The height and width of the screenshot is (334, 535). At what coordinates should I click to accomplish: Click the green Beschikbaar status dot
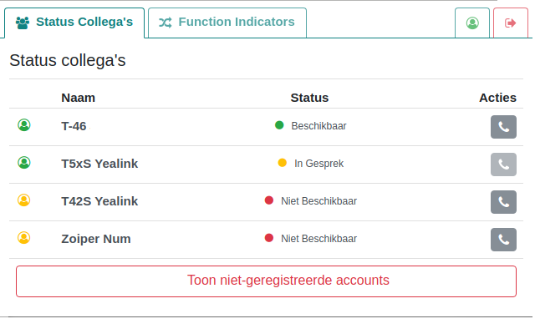click(x=279, y=125)
